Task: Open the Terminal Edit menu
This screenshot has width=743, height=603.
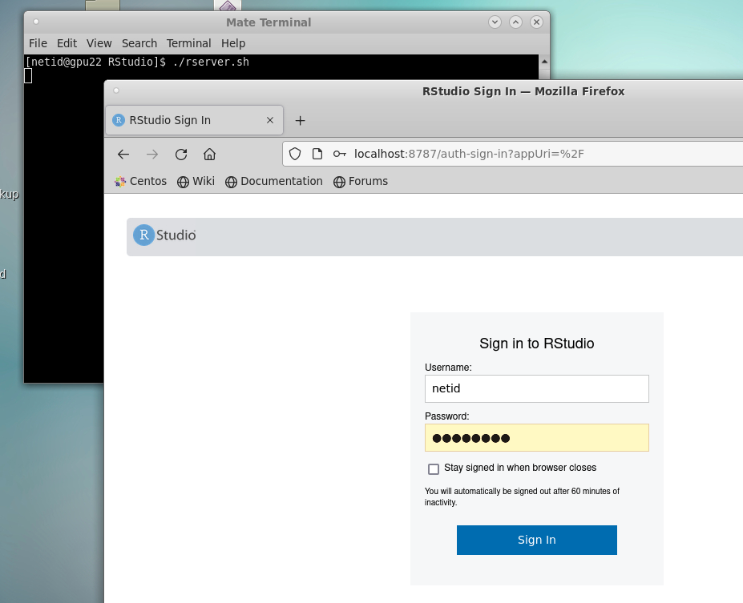Action: [67, 43]
